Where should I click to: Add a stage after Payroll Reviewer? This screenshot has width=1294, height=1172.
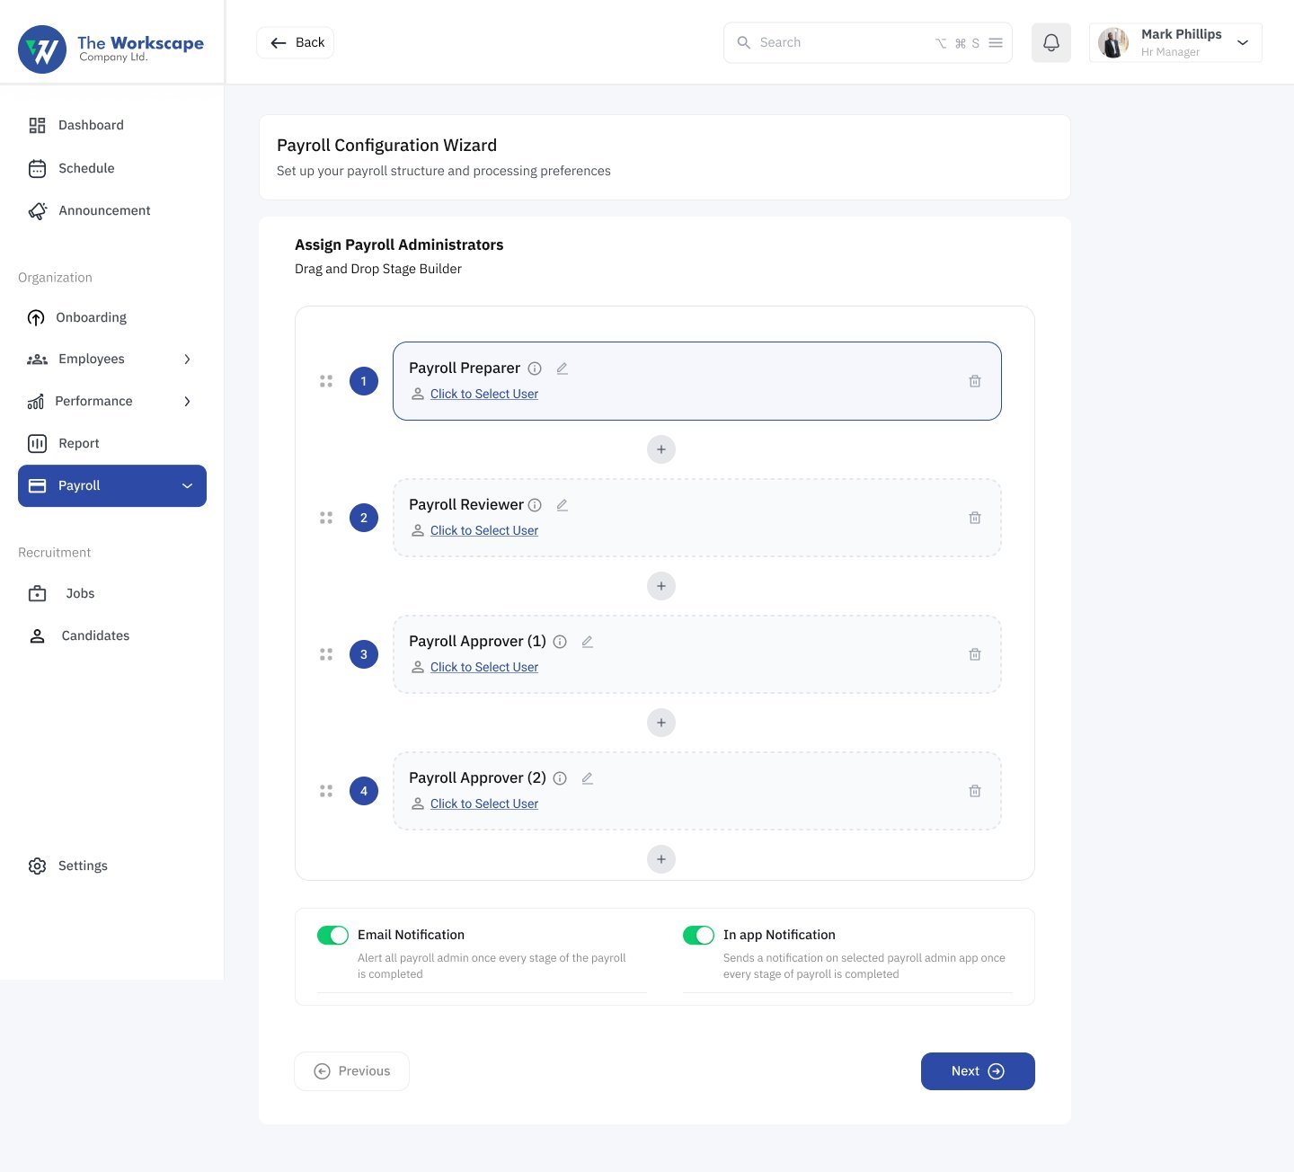[x=661, y=586]
